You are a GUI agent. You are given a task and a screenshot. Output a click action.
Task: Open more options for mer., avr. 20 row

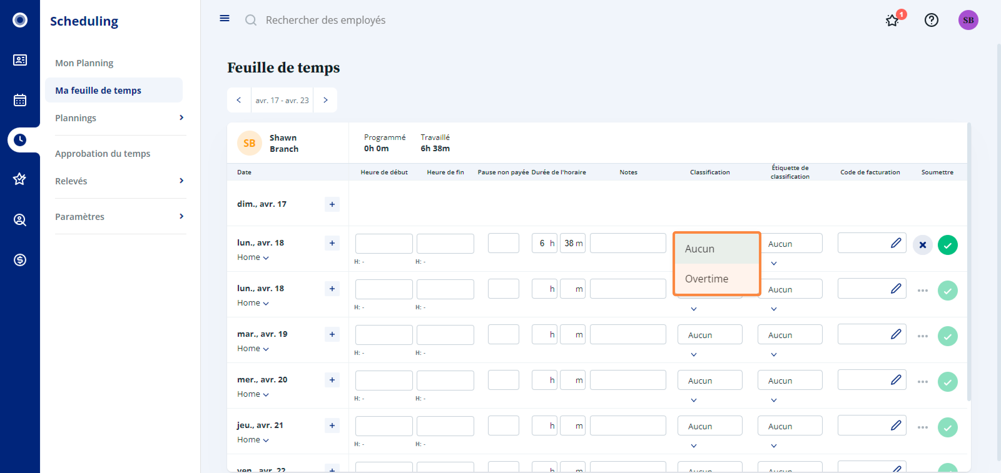coord(922,382)
